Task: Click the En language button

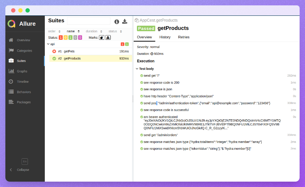Action: click(x=24, y=161)
